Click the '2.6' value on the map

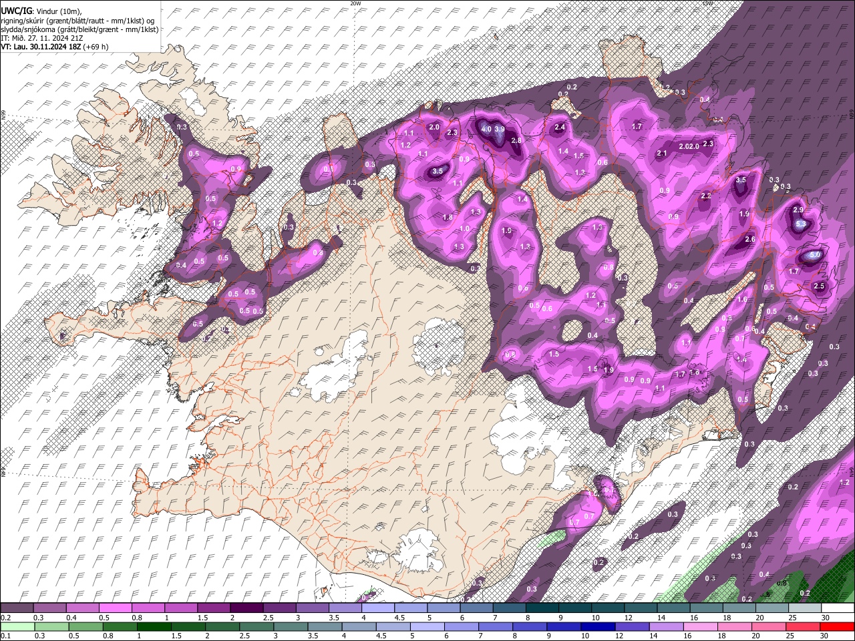(749, 240)
